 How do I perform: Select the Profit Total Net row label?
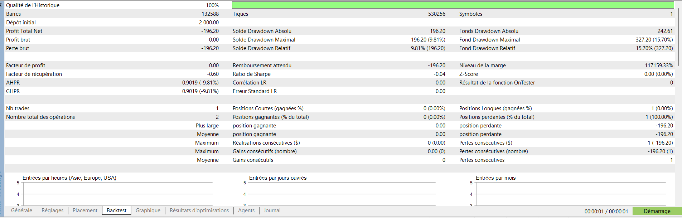tap(24, 31)
